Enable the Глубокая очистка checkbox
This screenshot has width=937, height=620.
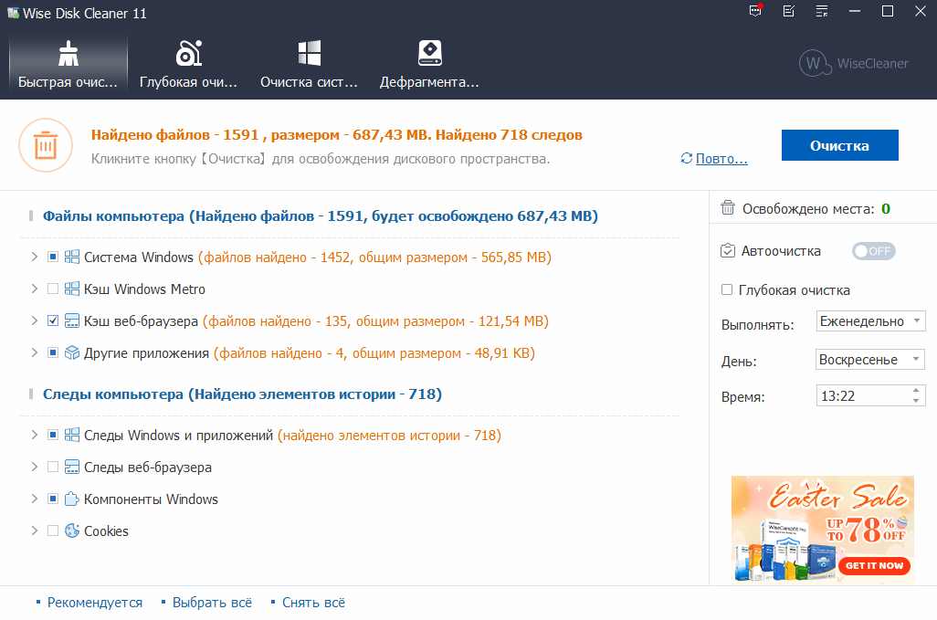[727, 290]
